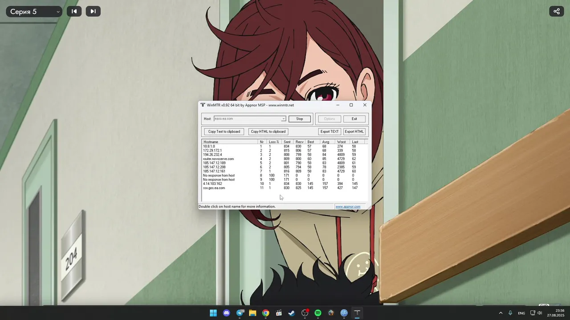The width and height of the screenshot is (570, 320).
Task: Click the Sent column header
Action: coord(288,142)
